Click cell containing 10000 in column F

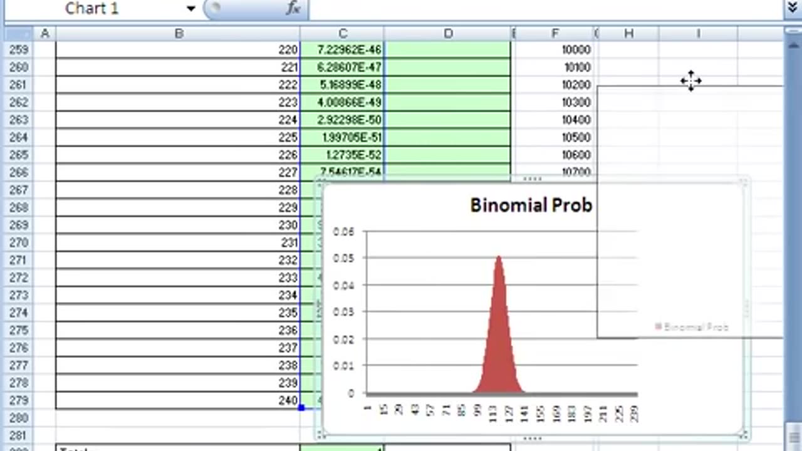pos(555,49)
